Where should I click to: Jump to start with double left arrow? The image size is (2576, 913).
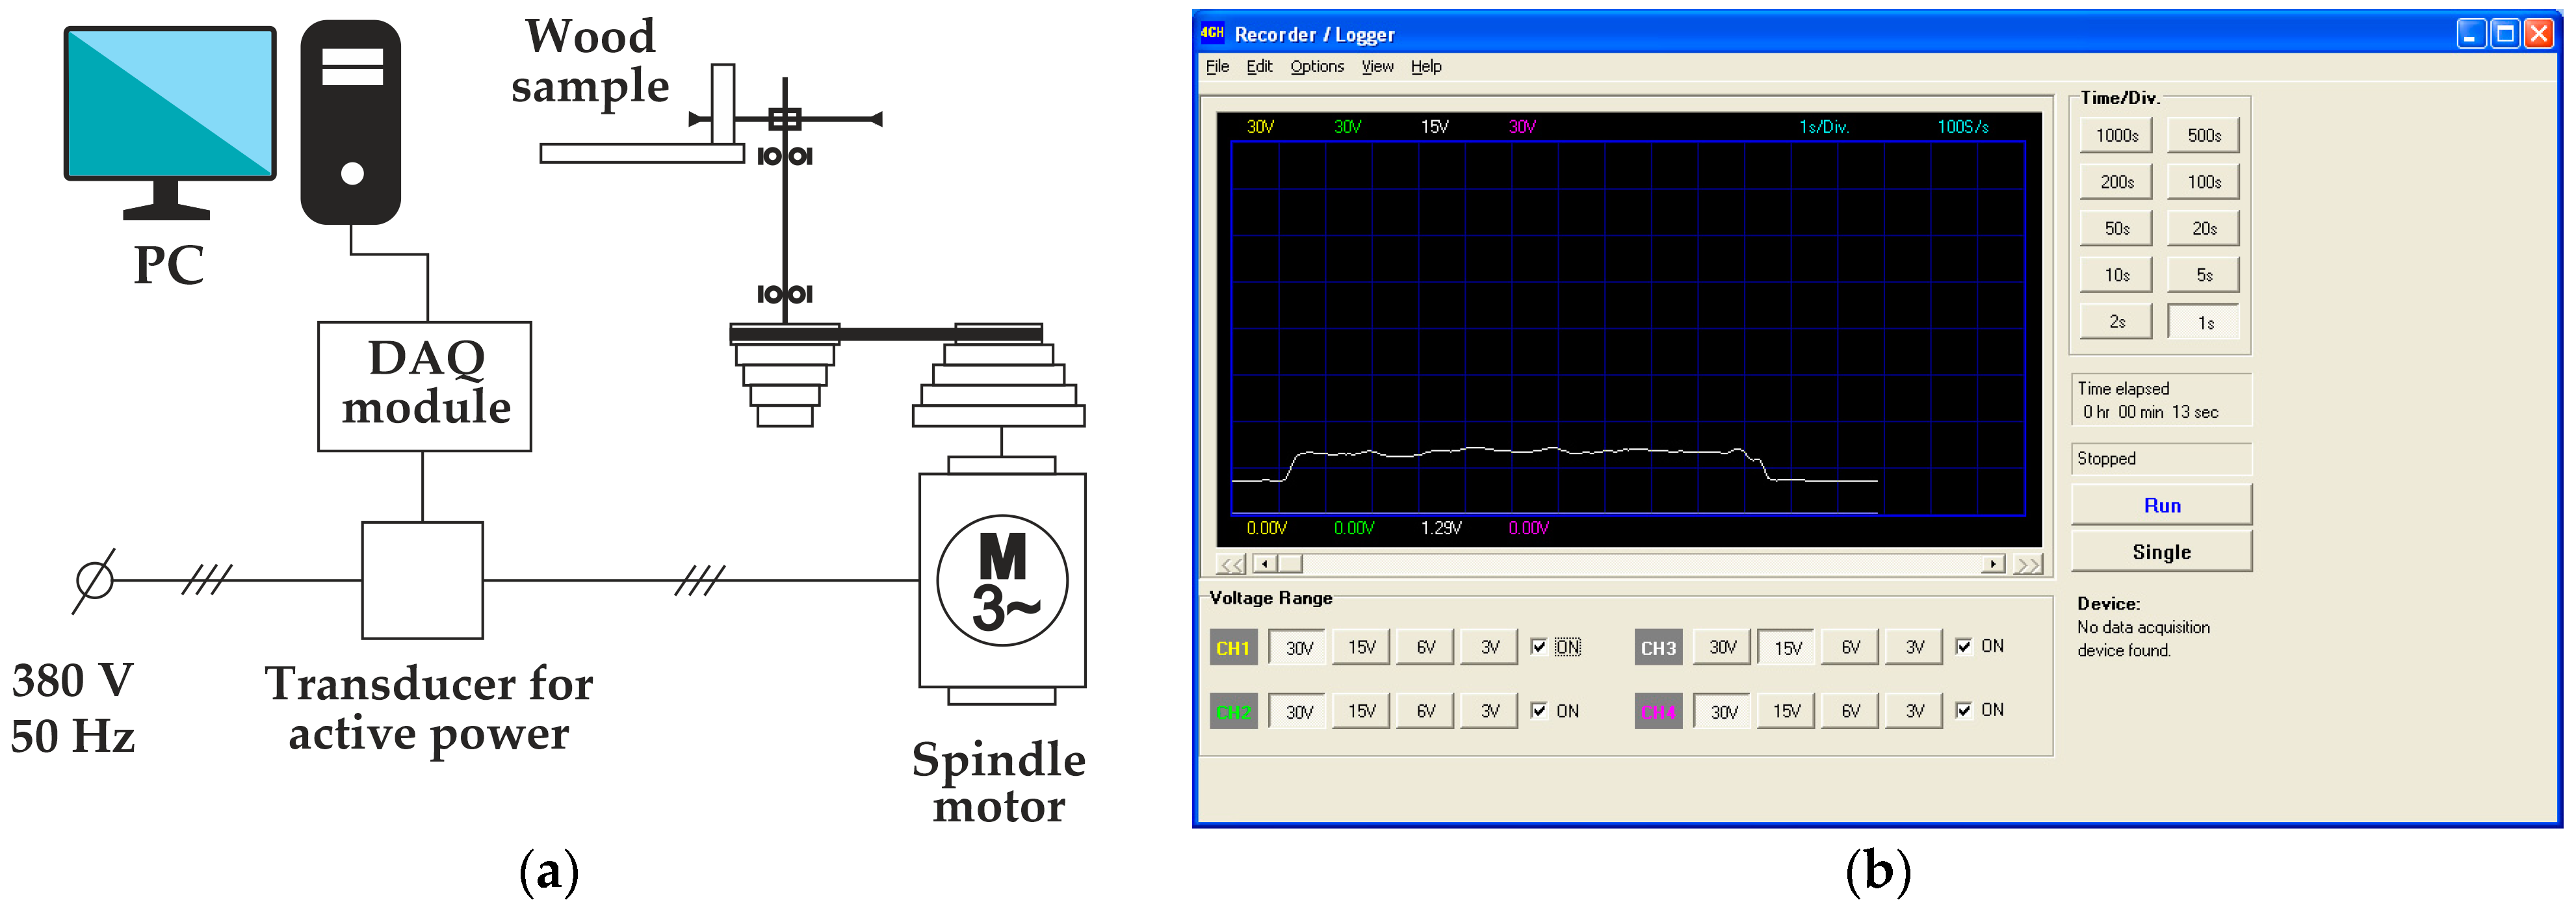click(x=1231, y=564)
